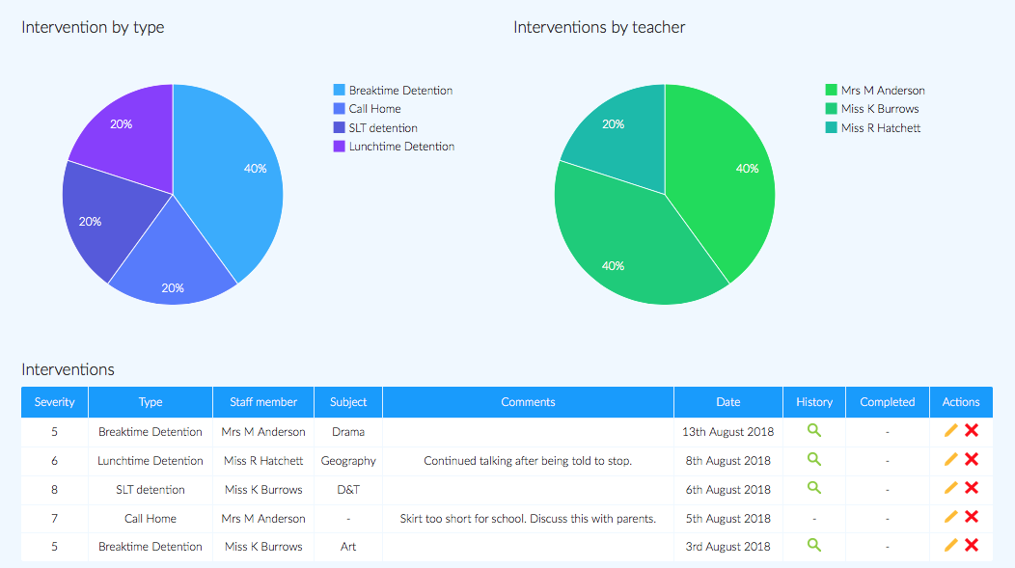The image size is (1015, 568).
Task: View history for 3rd August 2018 intervention
Action: [813, 546]
